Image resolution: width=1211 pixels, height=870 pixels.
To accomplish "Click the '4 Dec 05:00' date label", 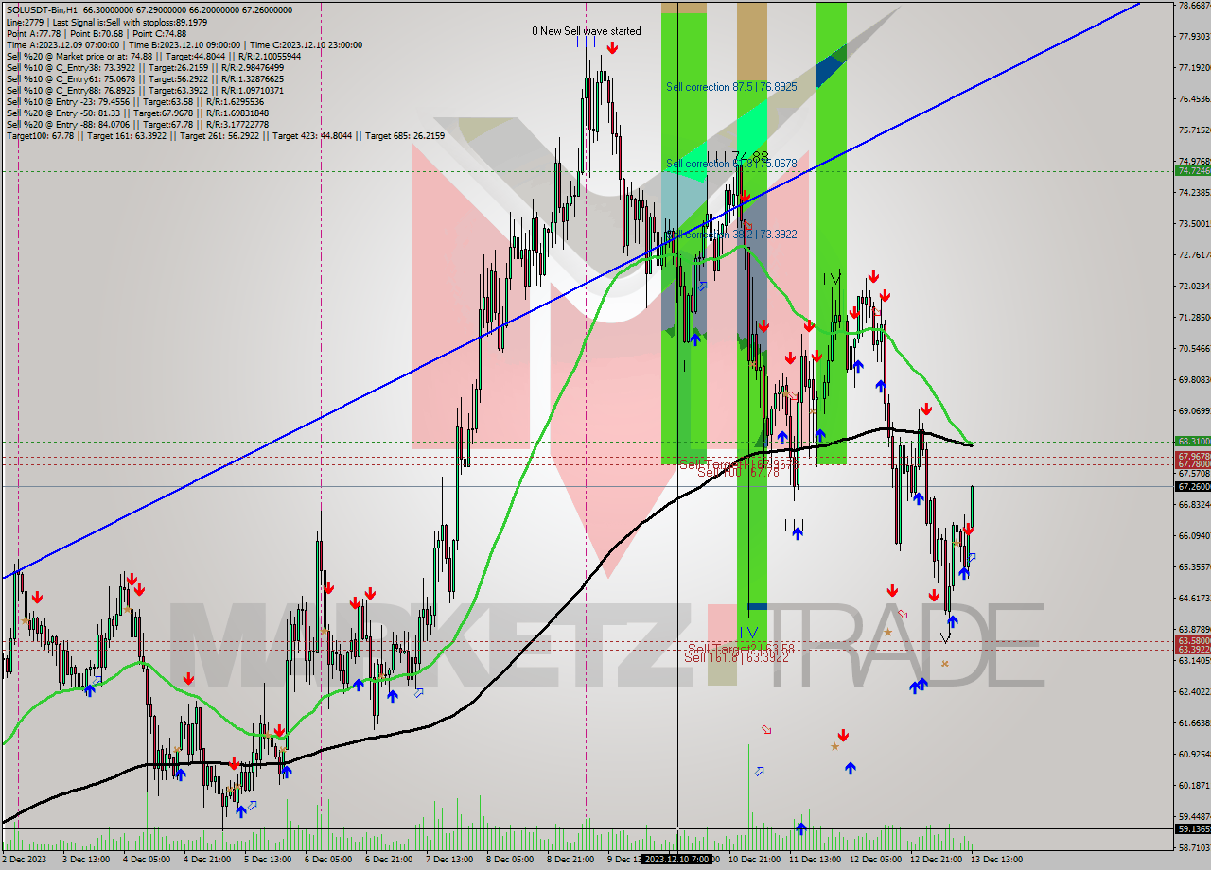I will click(146, 860).
